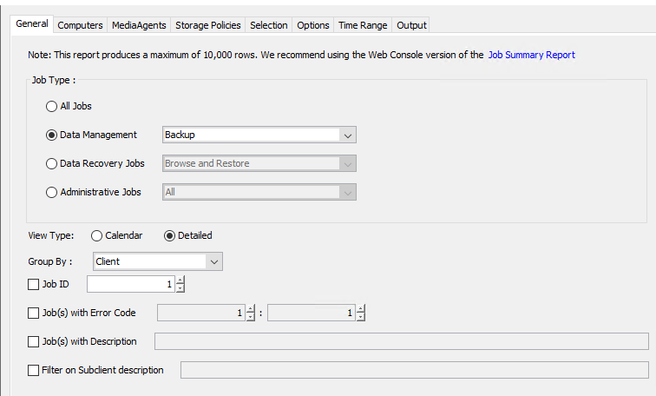Click the second Error Code number field

pyautogui.click(x=312, y=313)
